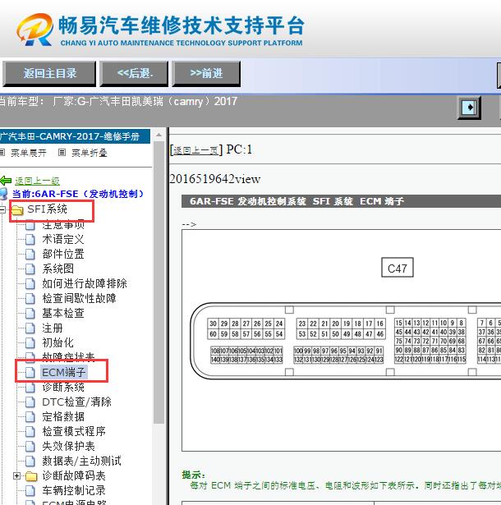Click the C47 connector label
501x505 pixels.
click(x=397, y=268)
